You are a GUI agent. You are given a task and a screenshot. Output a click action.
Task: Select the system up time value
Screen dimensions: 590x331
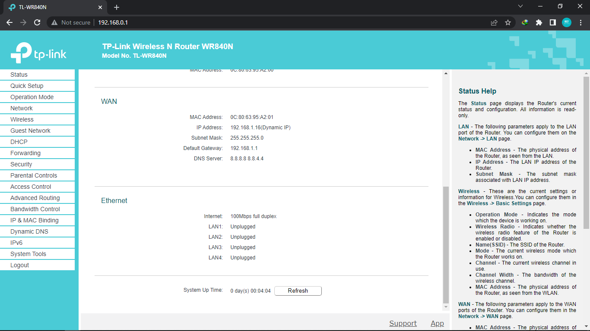coord(251,291)
